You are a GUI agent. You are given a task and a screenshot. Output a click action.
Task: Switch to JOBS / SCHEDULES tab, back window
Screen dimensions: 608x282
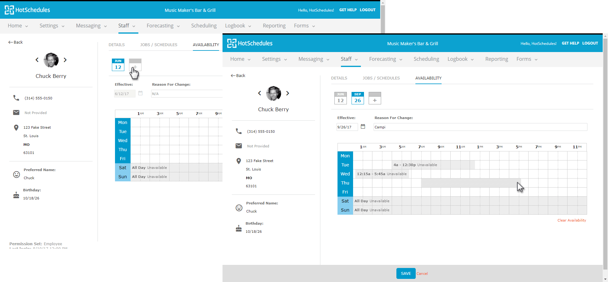click(159, 45)
